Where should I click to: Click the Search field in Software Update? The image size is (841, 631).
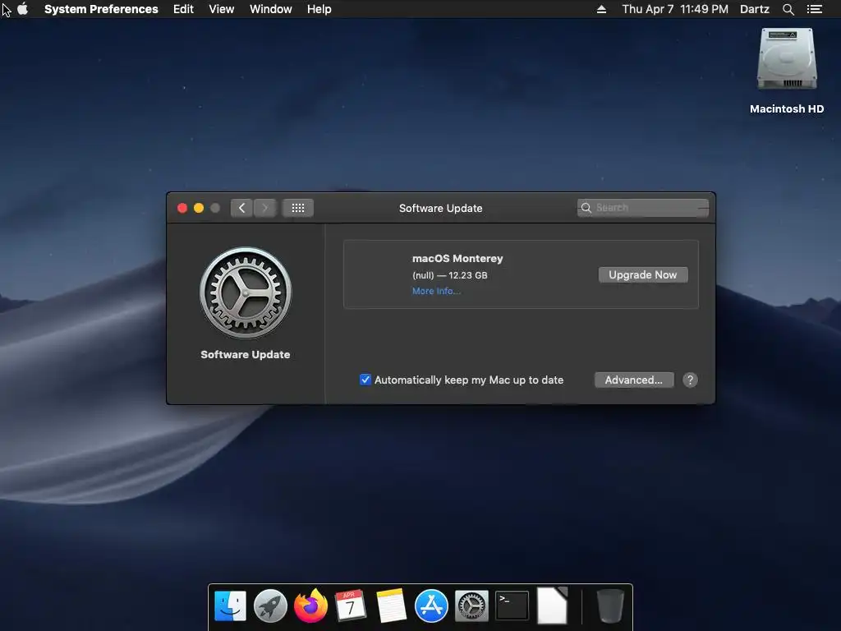[x=642, y=208]
